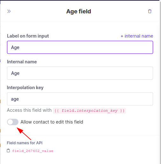This screenshot has height=164, width=161.
Task: Delete the Age field using trash icon
Action: 150,11
